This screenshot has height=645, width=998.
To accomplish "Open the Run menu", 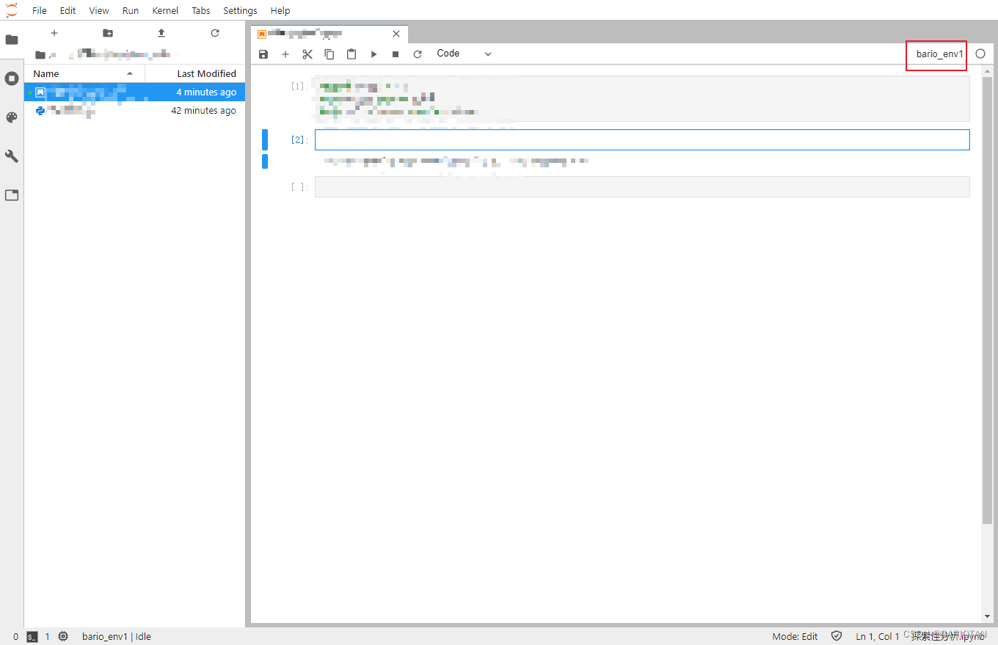I will pyautogui.click(x=131, y=10).
